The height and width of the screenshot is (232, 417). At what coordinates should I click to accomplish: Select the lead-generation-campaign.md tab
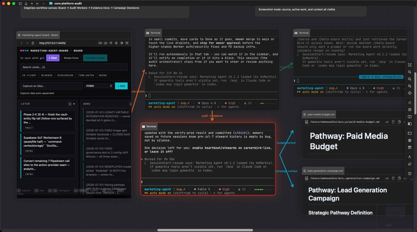tap(323, 171)
